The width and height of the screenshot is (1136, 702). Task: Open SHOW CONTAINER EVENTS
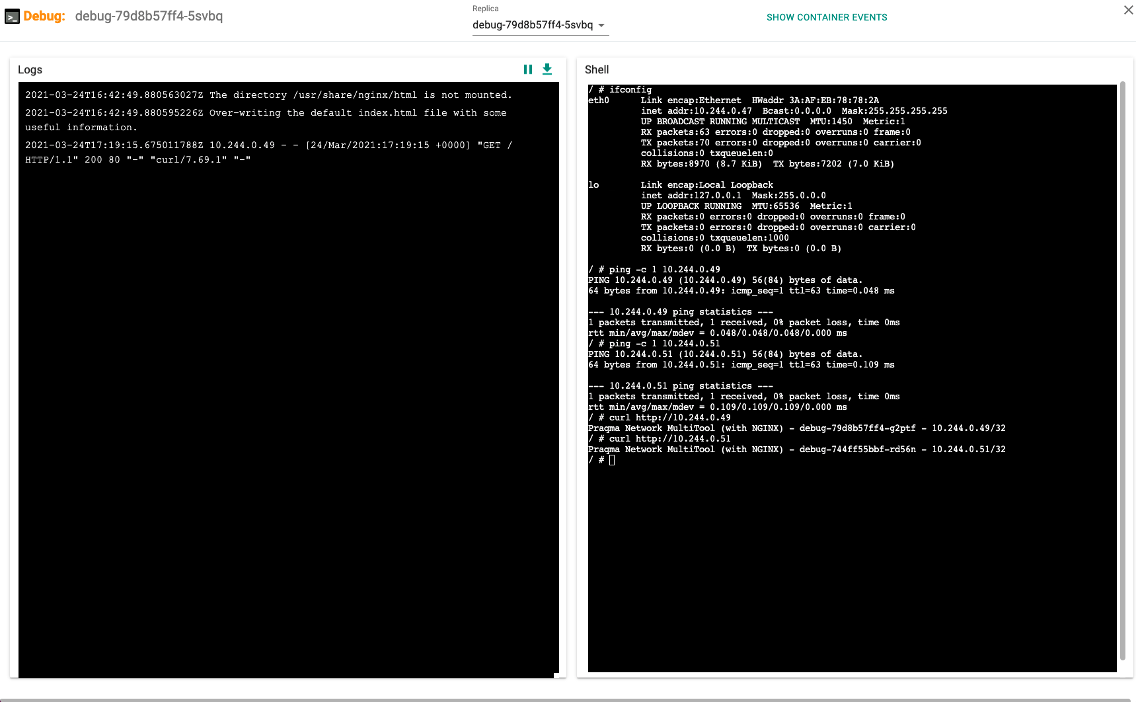pos(827,17)
